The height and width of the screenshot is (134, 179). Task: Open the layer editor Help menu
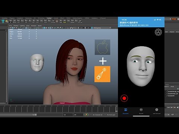(x=172, y=86)
